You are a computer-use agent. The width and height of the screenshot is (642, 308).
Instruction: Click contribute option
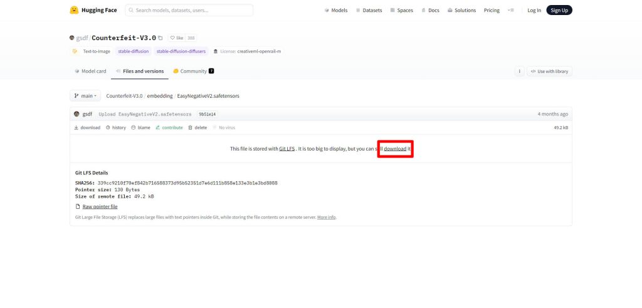pos(169,128)
